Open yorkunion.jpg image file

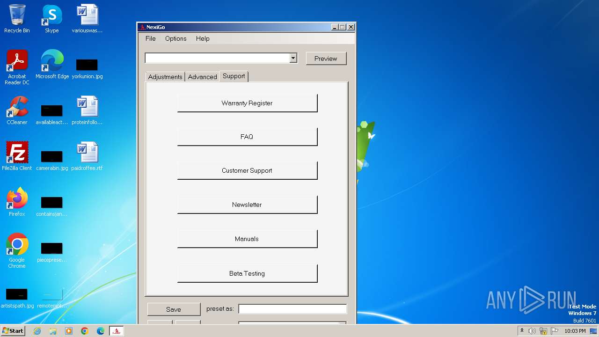(87, 68)
